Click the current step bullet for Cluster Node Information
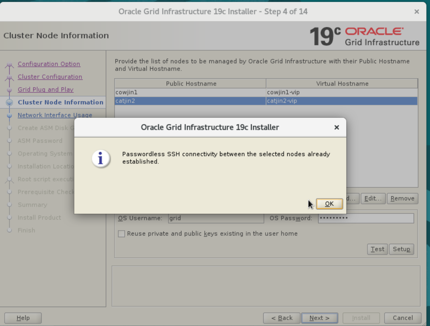 pyautogui.click(x=9, y=102)
